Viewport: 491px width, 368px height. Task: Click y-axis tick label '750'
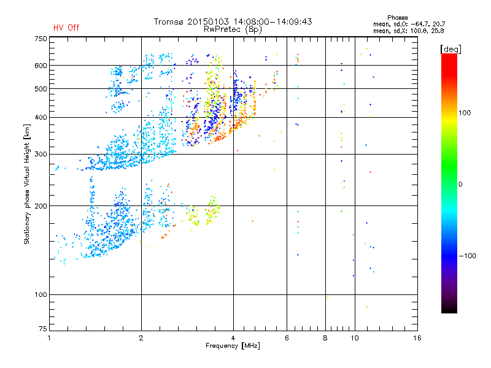pos(41,39)
